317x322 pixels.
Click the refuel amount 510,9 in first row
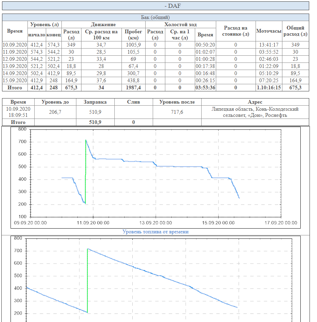(x=95, y=112)
